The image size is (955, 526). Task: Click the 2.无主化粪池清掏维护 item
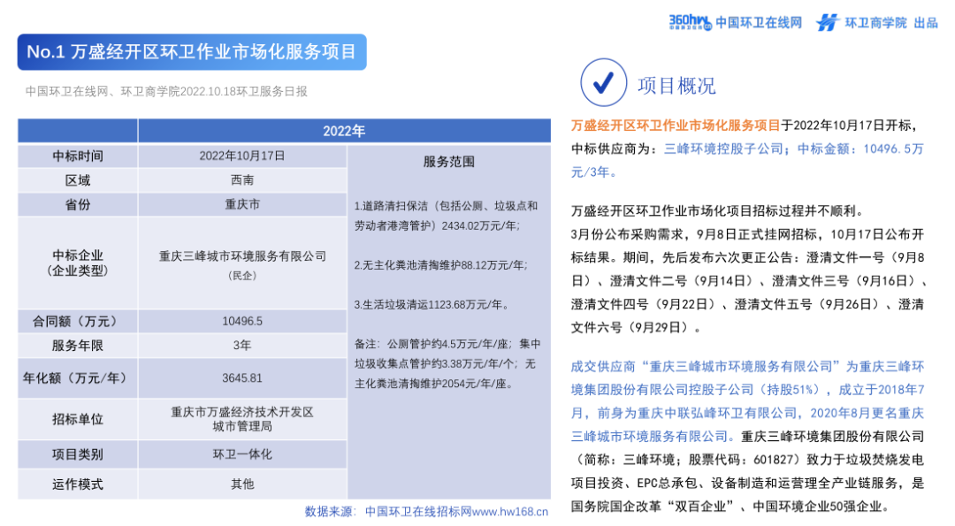point(441,265)
